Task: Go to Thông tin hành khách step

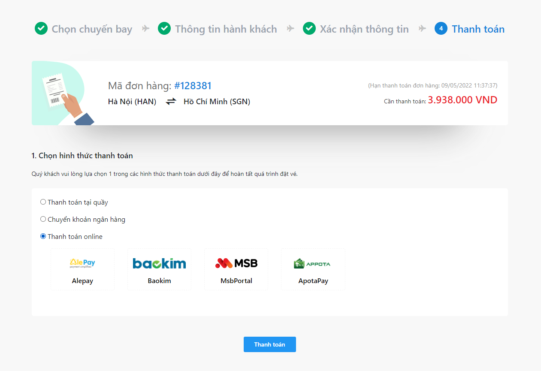Action: (226, 29)
